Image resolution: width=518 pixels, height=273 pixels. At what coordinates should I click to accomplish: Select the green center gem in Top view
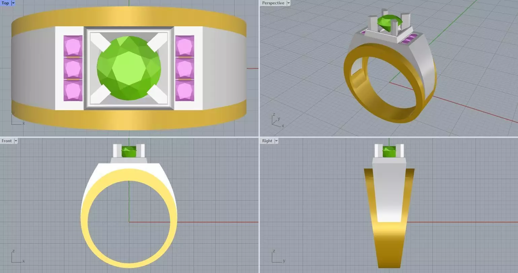(x=129, y=68)
